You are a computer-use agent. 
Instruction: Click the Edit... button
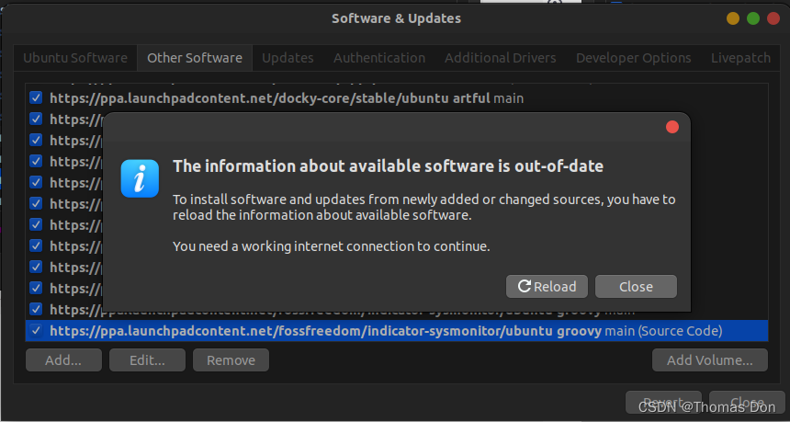(x=147, y=360)
